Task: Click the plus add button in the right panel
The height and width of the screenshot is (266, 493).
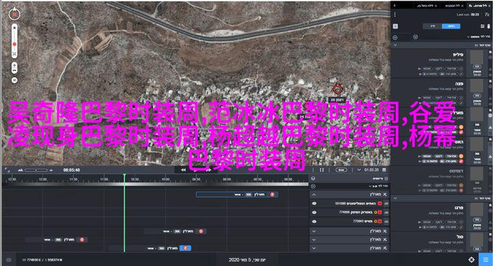Action: (395, 27)
